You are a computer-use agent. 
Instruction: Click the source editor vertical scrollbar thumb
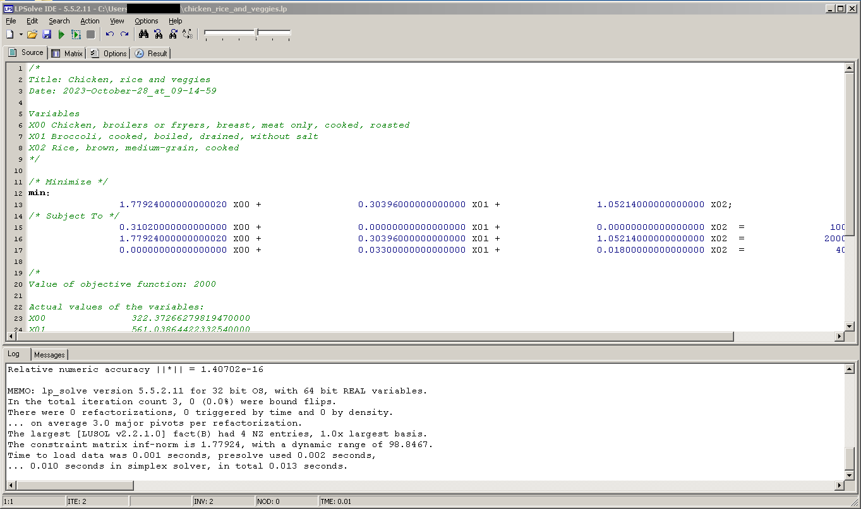pyautogui.click(x=850, y=155)
